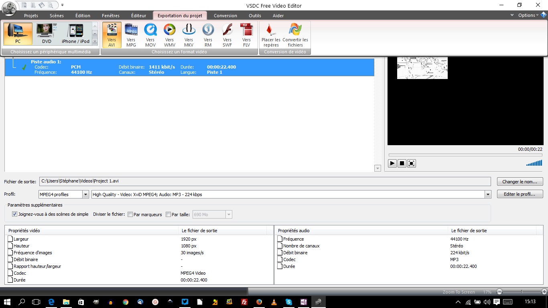Open Scènes ribbon tab
Viewport: 548px width, 308px height.
tap(57, 16)
